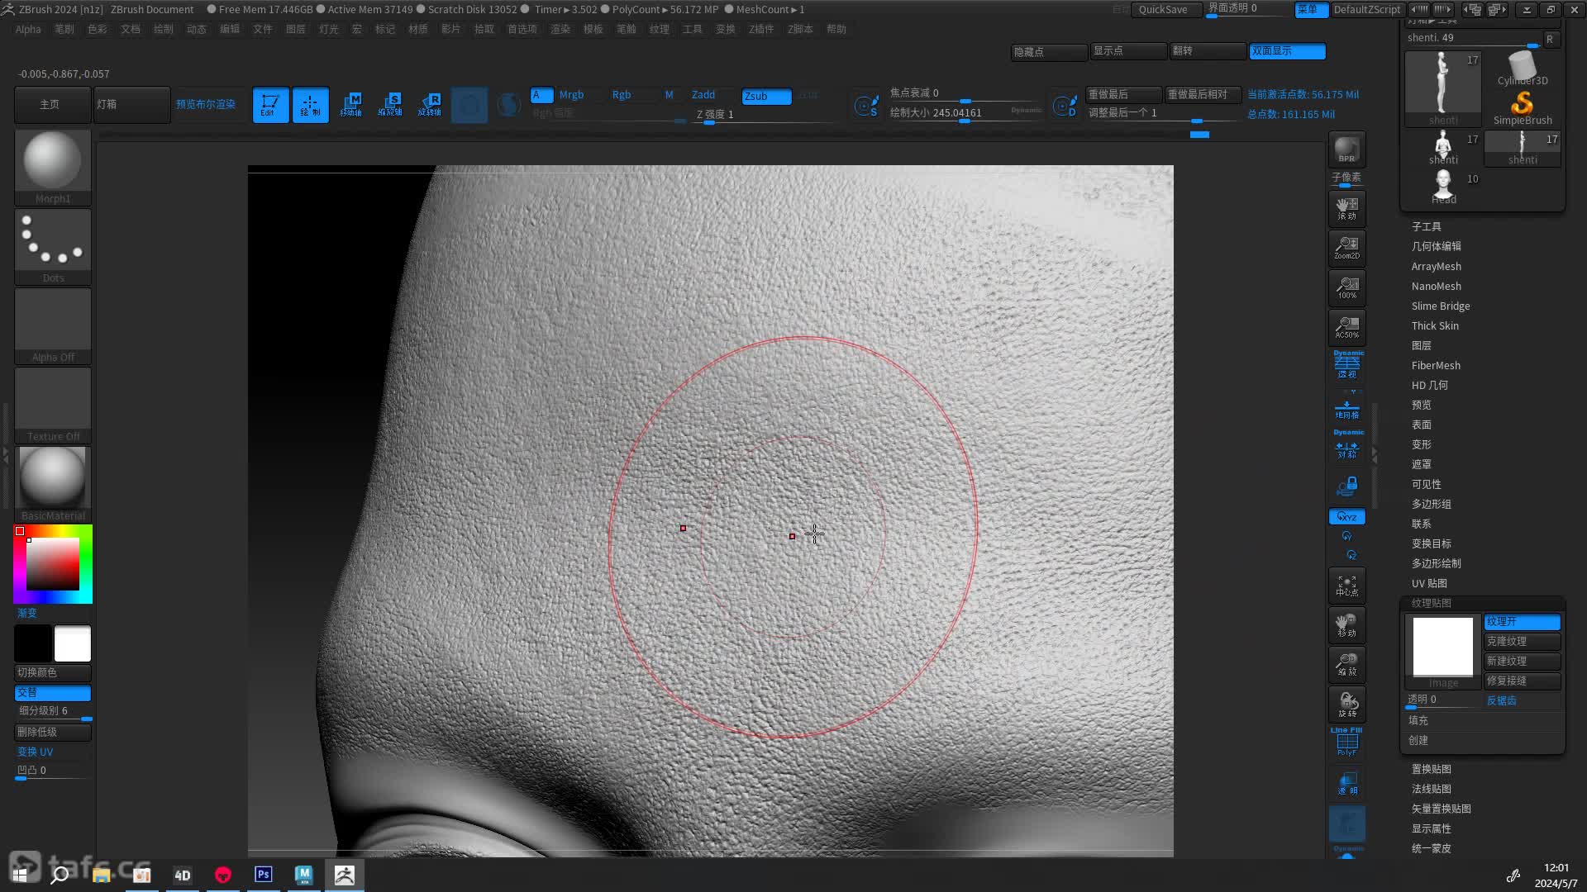The height and width of the screenshot is (892, 1587).
Task: Select the Draw (绘制) mode icon
Action: click(x=310, y=105)
